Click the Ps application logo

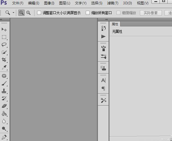pyautogui.click(x=4, y=3)
